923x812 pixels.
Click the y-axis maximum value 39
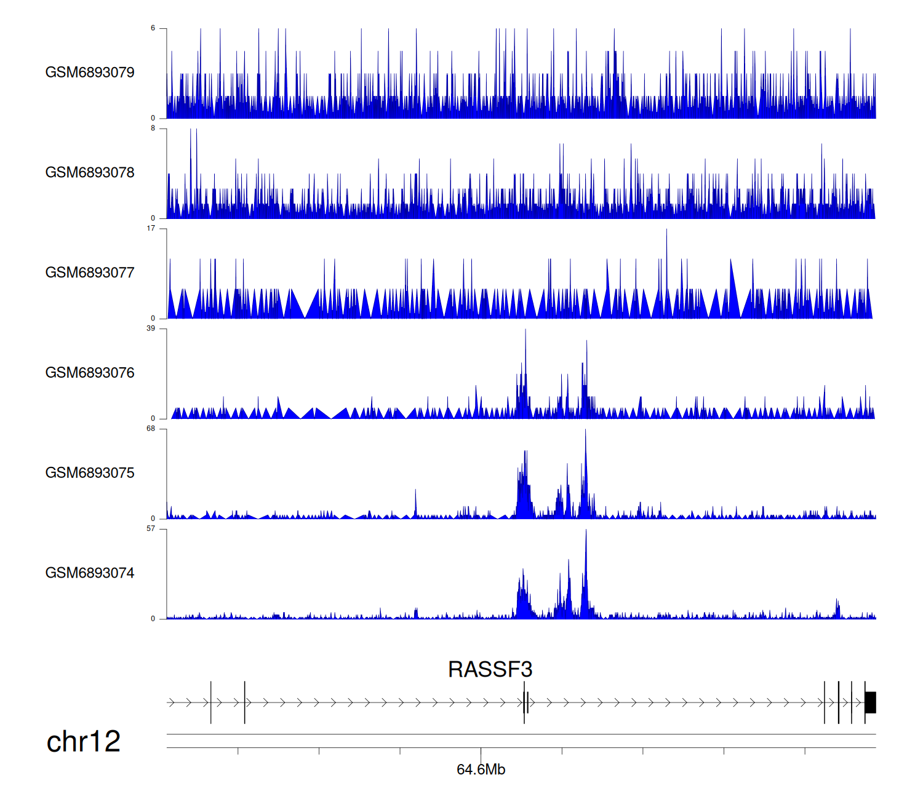tap(151, 328)
